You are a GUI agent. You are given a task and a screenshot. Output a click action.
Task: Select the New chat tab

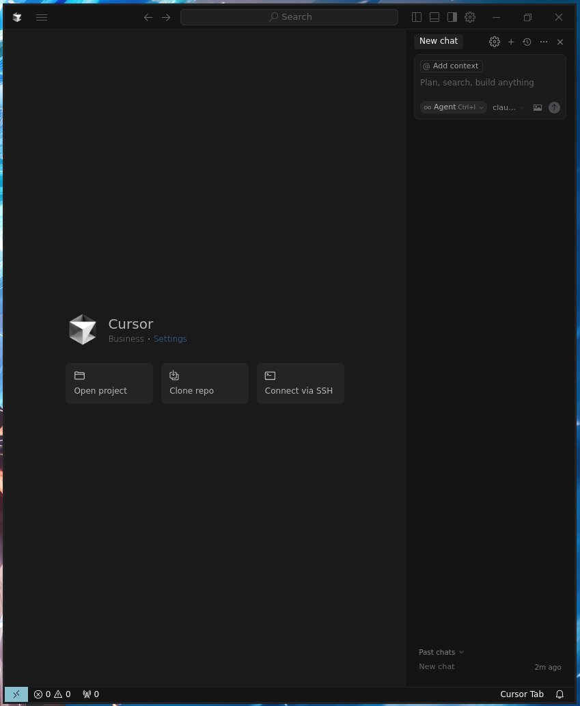click(438, 41)
